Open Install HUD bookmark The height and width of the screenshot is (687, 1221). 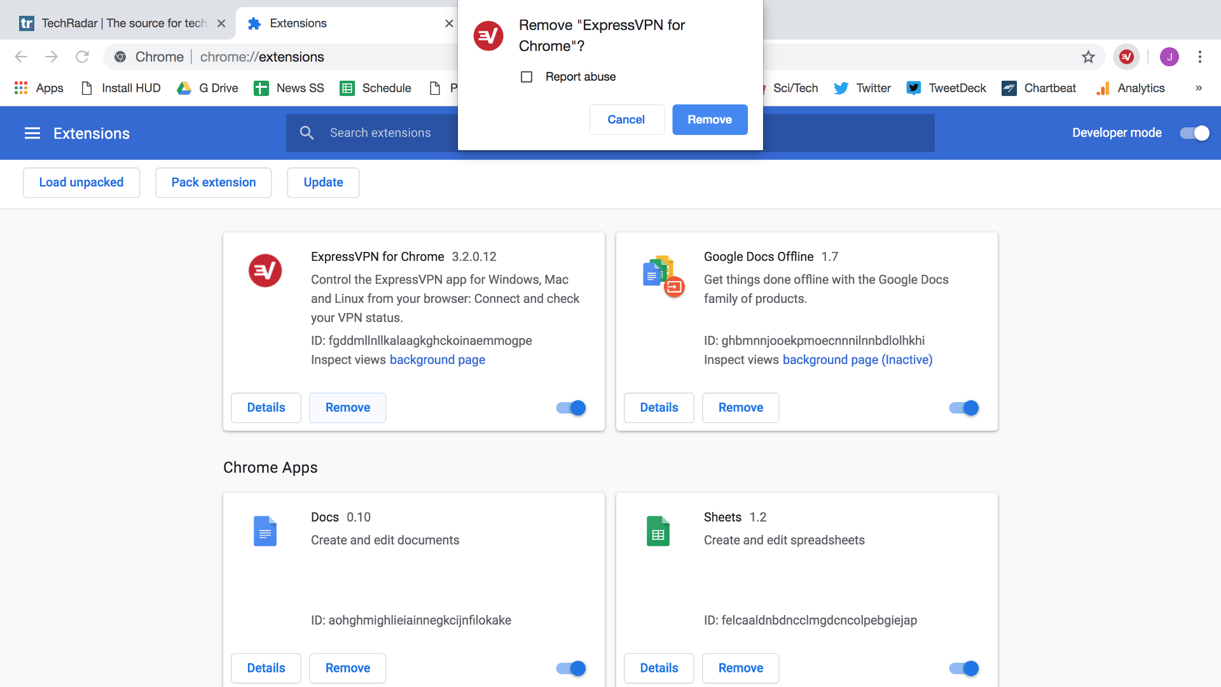[x=120, y=88]
